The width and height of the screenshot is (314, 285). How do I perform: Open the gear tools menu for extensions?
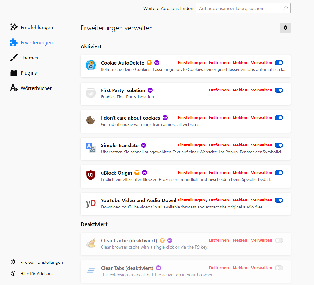click(286, 28)
